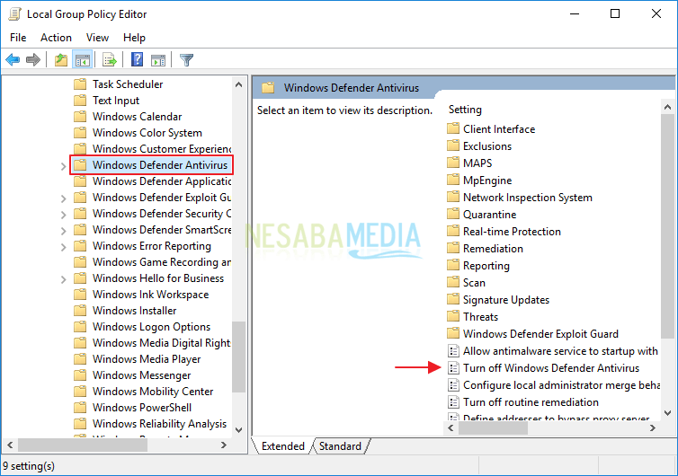Click the Up one level folder icon
This screenshot has width=678, height=476.
[61, 60]
